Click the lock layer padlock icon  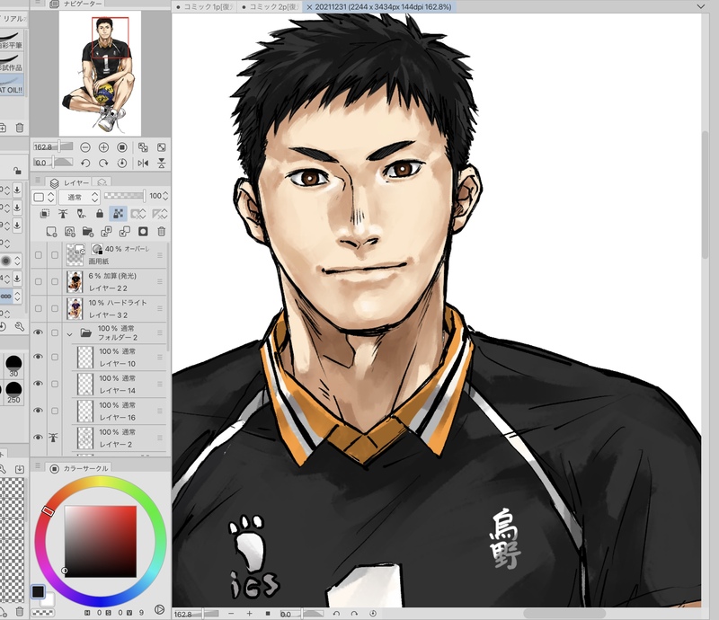(100, 213)
